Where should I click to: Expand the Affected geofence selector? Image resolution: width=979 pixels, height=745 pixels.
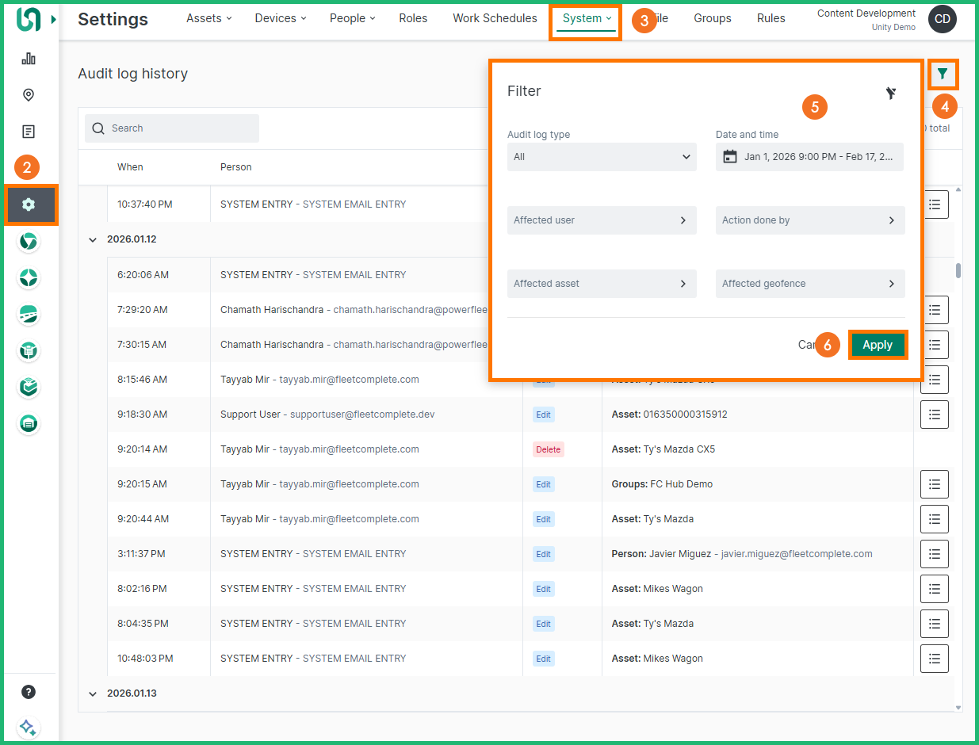pyautogui.click(x=809, y=284)
